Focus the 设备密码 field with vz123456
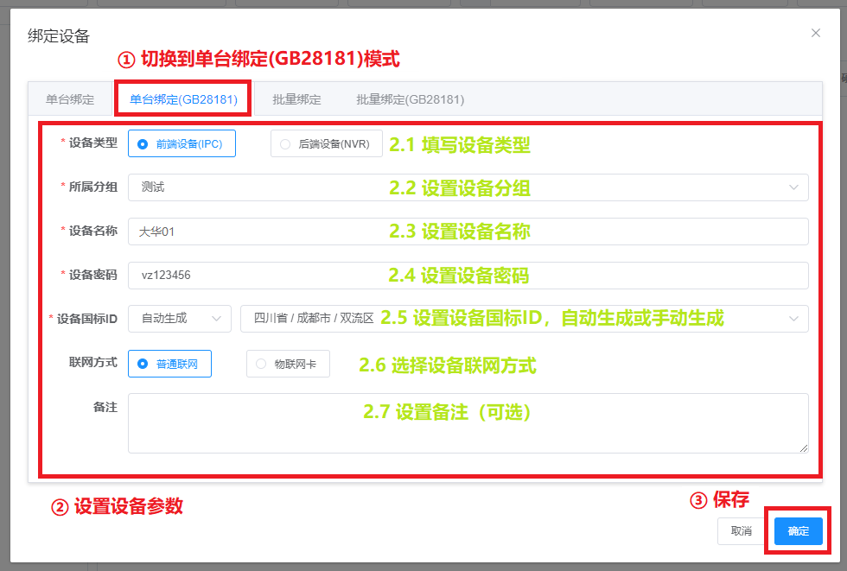 point(468,276)
